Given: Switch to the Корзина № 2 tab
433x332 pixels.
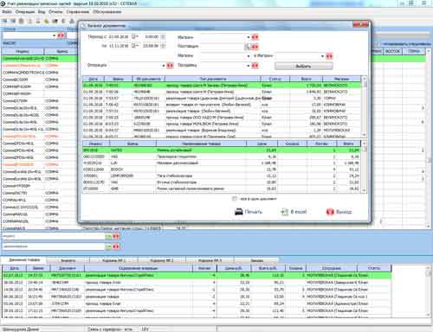Looking at the screenshot, I should click(x=162, y=260).
